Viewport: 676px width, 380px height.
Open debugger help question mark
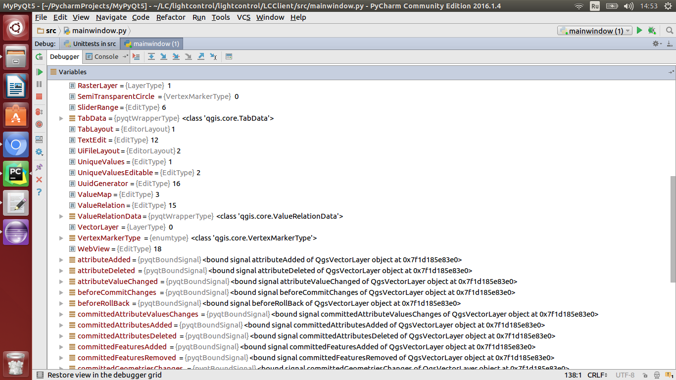[39, 192]
